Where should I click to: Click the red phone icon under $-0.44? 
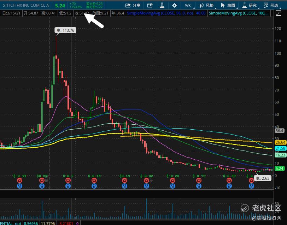point(19,180)
